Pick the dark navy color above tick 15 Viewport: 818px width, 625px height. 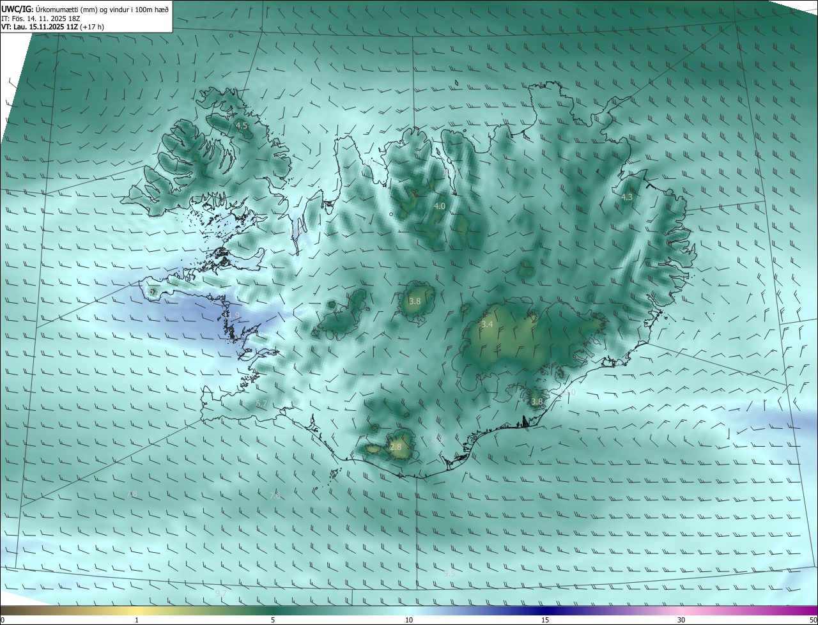click(545, 610)
